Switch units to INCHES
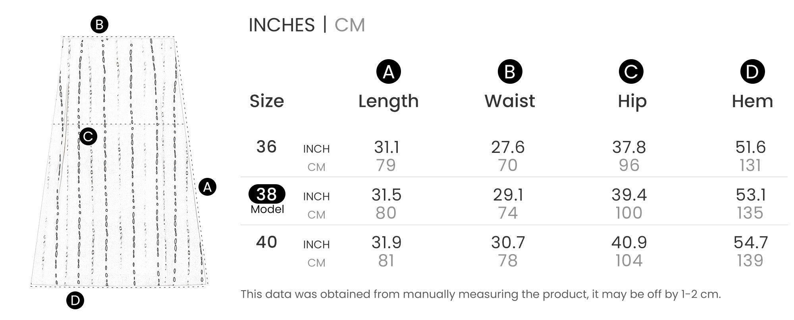Screen dimensions: 794x320 281,25
